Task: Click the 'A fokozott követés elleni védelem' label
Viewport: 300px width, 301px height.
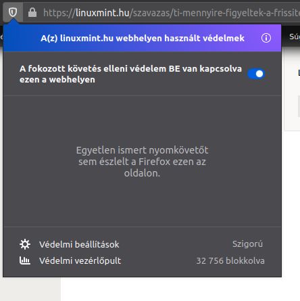Action: tap(130, 74)
